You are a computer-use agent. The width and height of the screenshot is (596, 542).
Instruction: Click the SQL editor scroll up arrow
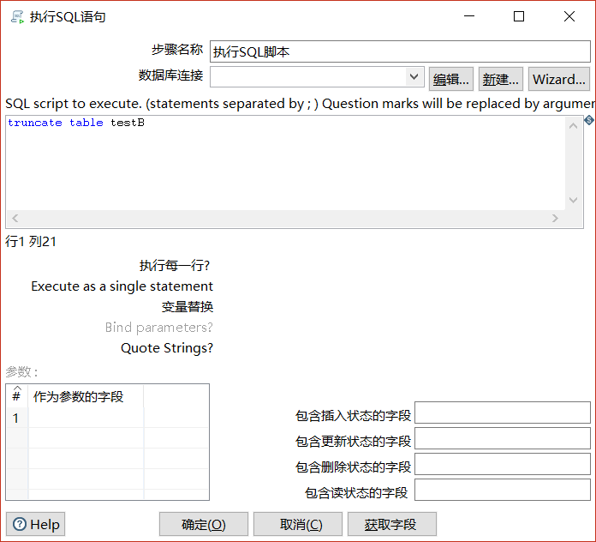pyautogui.click(x=574, y=125)
